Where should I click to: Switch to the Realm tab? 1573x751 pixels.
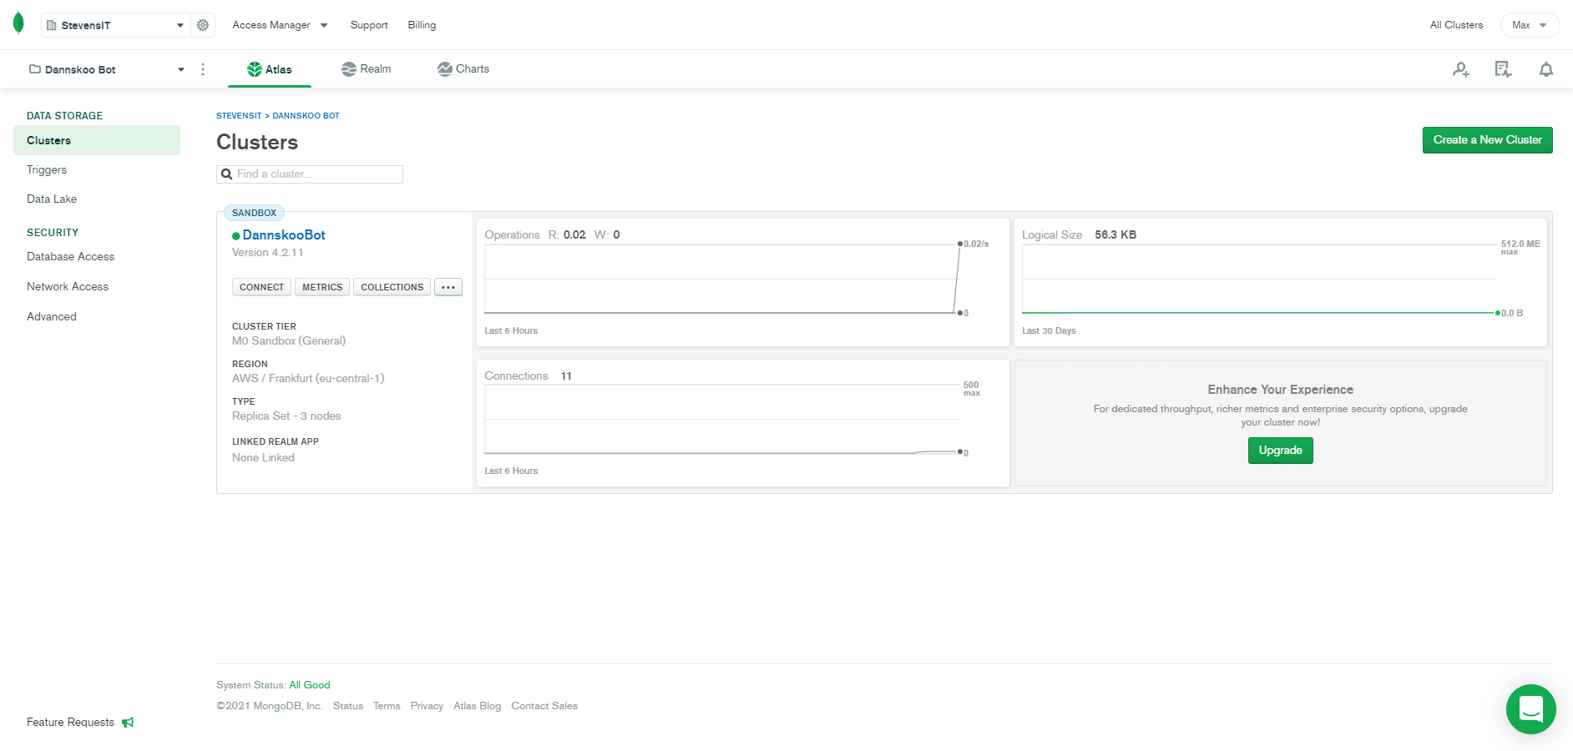coord(367,69)
